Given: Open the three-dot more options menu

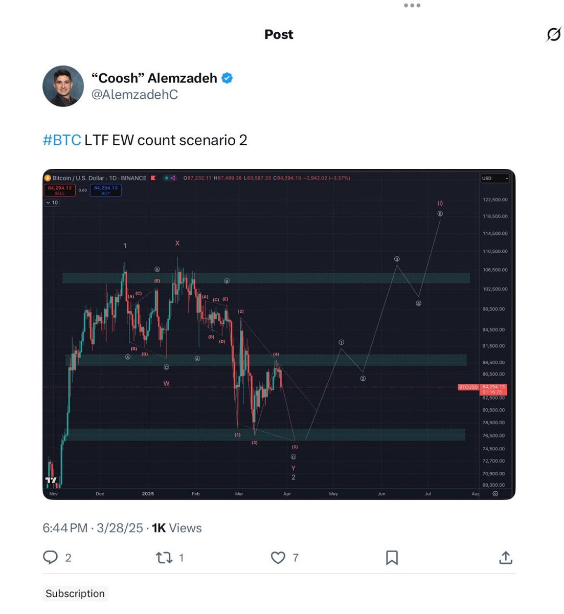Looking at the screenshot, I should coord(412,6).
